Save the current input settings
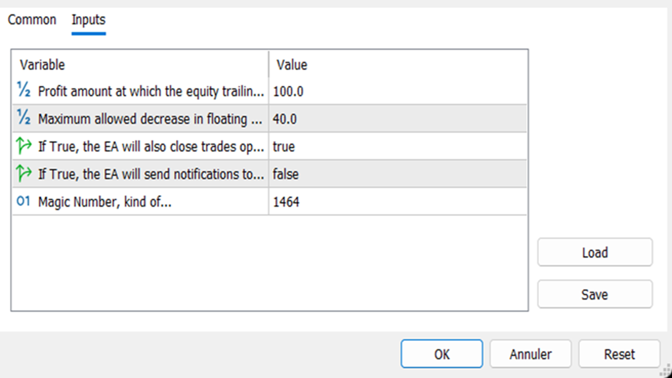The width and height of the screenshot is (672, 378). pos(595,294)
